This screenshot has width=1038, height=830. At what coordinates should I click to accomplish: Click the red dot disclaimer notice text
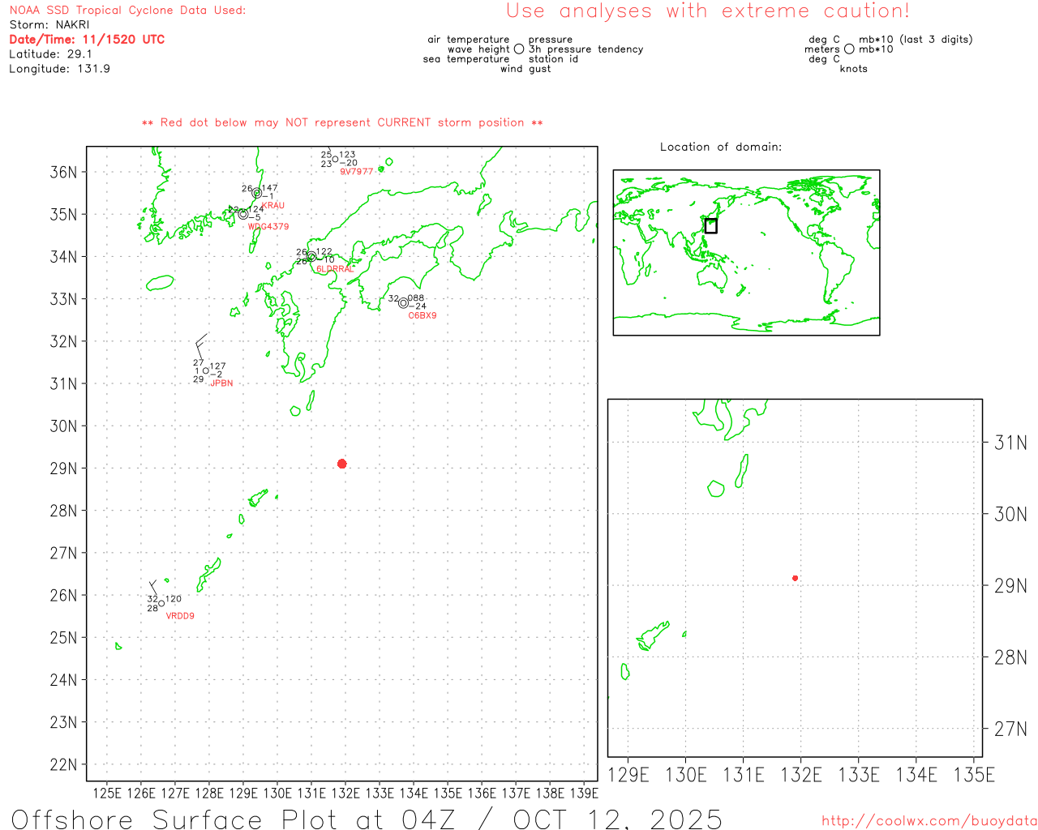(342, 122)
